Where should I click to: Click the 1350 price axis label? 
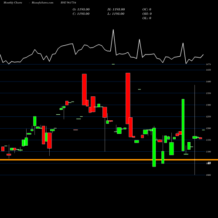coord(208,93)
